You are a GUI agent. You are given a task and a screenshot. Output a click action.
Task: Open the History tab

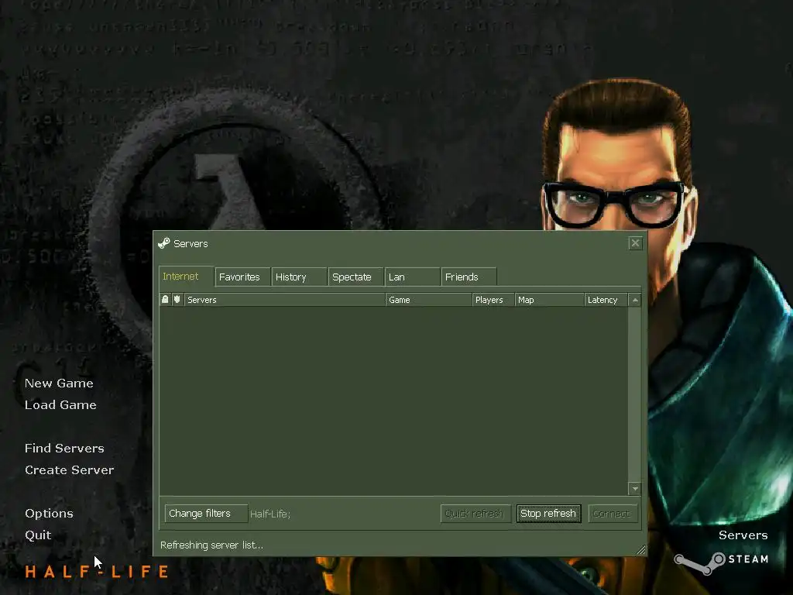299,277
